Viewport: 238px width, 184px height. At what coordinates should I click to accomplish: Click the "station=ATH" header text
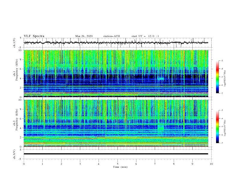pos(111,36)
